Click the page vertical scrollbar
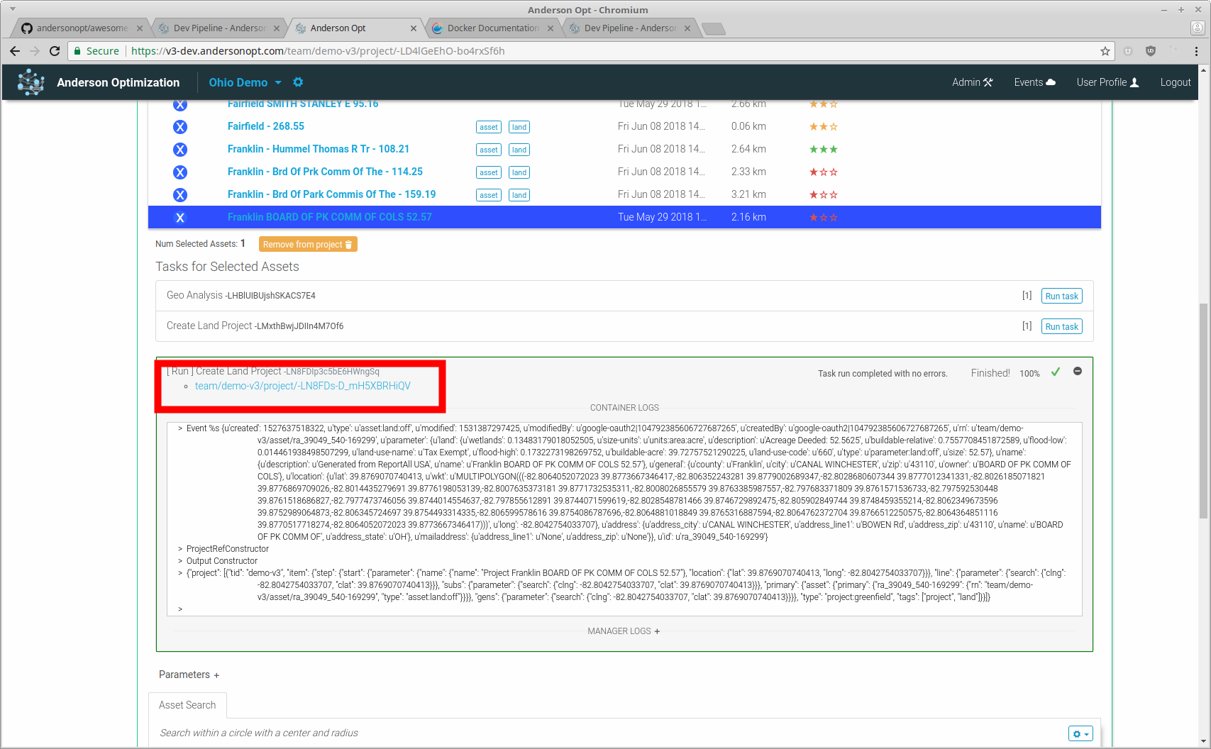This screenshot has height=749, width=1211. coord(1203,411)
